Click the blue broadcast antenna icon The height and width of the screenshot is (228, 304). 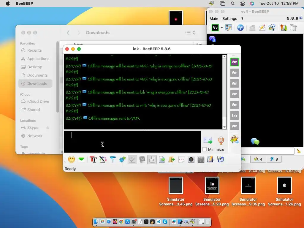pyautogui.click(x=240, y=28)
